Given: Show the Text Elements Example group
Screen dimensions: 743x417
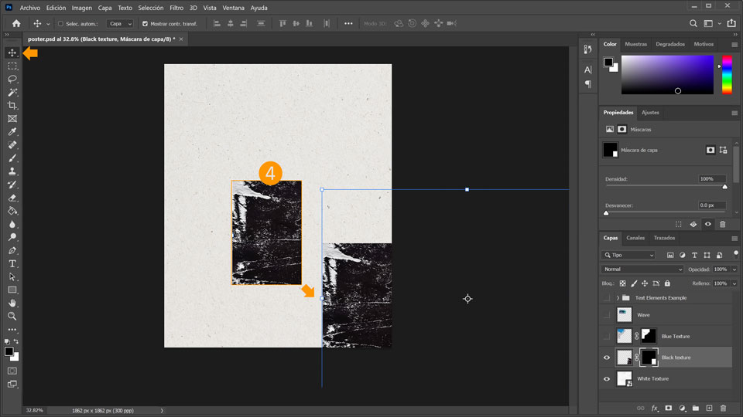Looking at the screenshot, I should pyautogui.click(x=607, y=298).
